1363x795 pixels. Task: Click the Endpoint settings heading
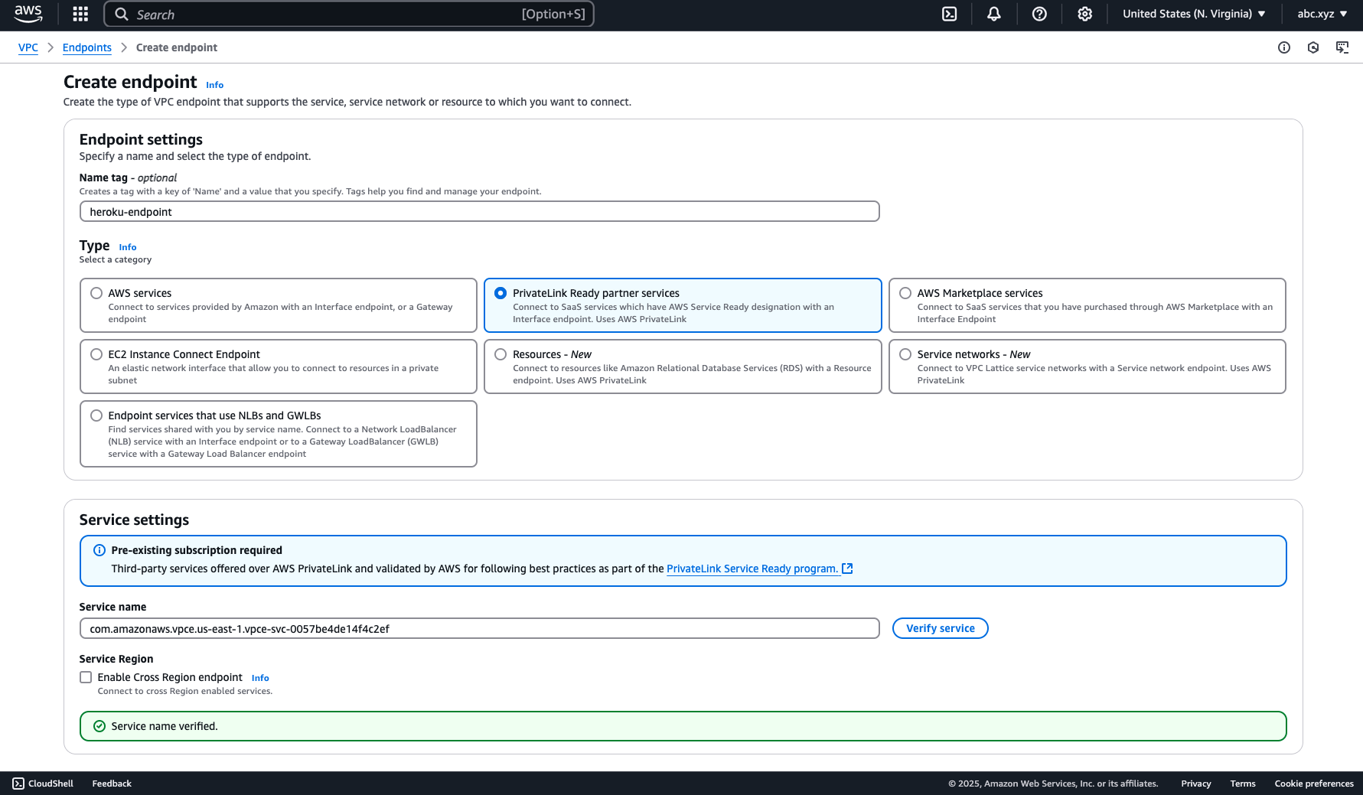[x=141, y=139]
